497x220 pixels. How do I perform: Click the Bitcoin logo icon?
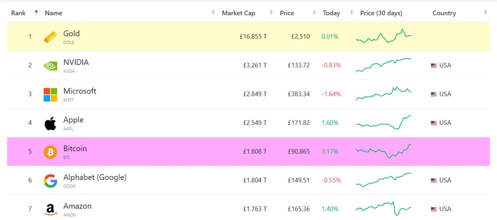(50, 152)
